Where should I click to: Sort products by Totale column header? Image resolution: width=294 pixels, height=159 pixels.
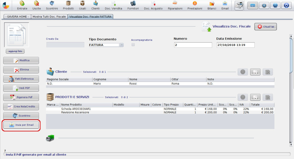coord(262,105)
